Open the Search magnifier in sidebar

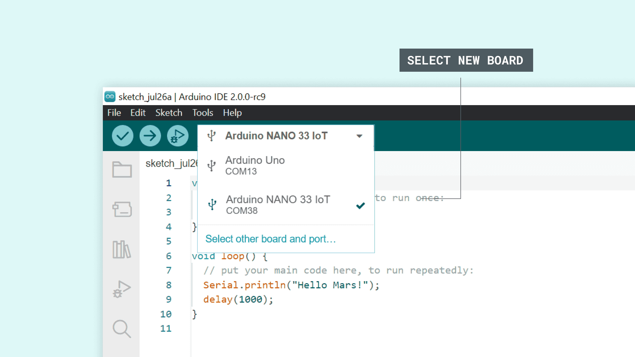pyautogui.click(x=122, y=329)
